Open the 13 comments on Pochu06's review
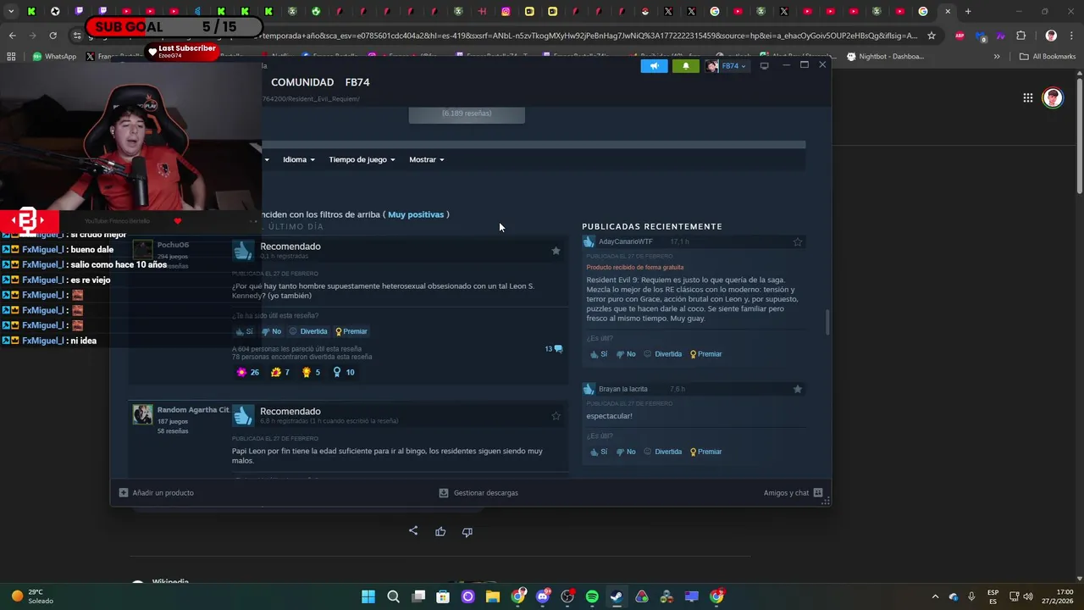 pos(554,349)
